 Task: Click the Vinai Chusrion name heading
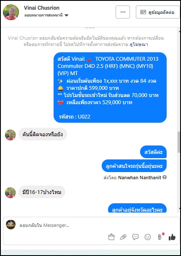[x=42, y=8]
